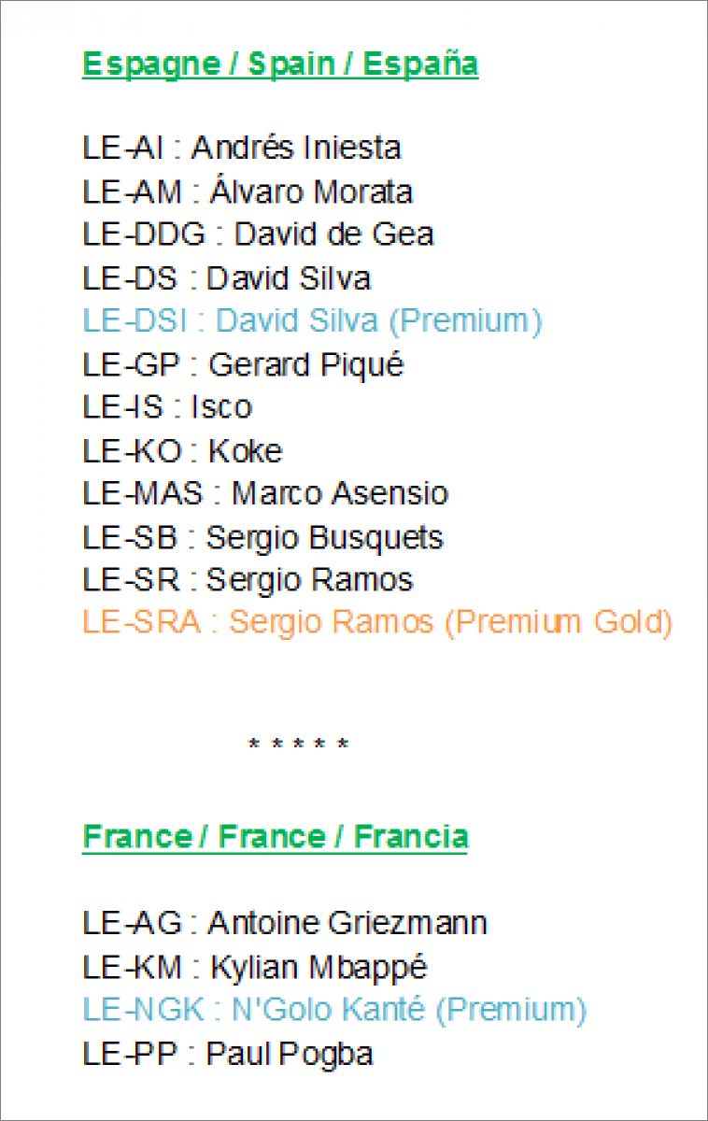The image size is (708, 1121).
Task: Click the orange "(Premium Gold)" text
Action: click(x=559, y=623)
